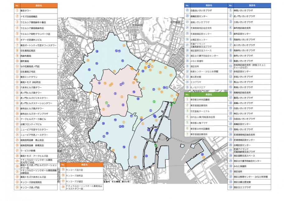Click blue number 1 icon for 神明いきいきプラザ
Screen dimensions: 284x201
(230, 10)
